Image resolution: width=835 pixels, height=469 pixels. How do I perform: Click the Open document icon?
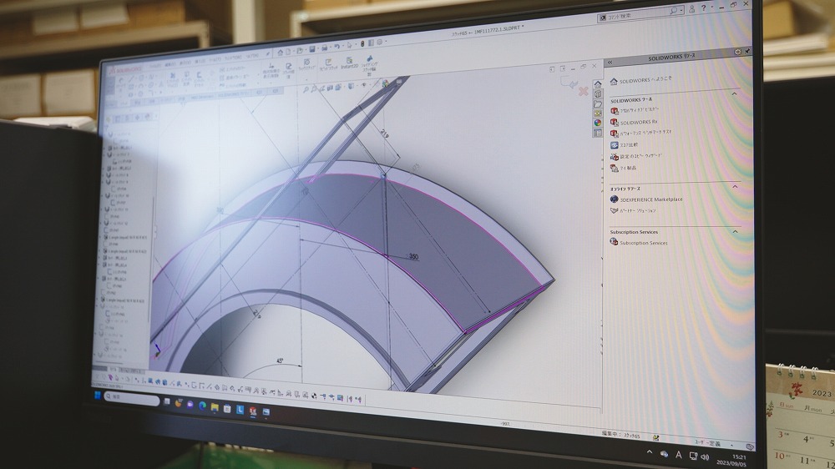point(300,51)
